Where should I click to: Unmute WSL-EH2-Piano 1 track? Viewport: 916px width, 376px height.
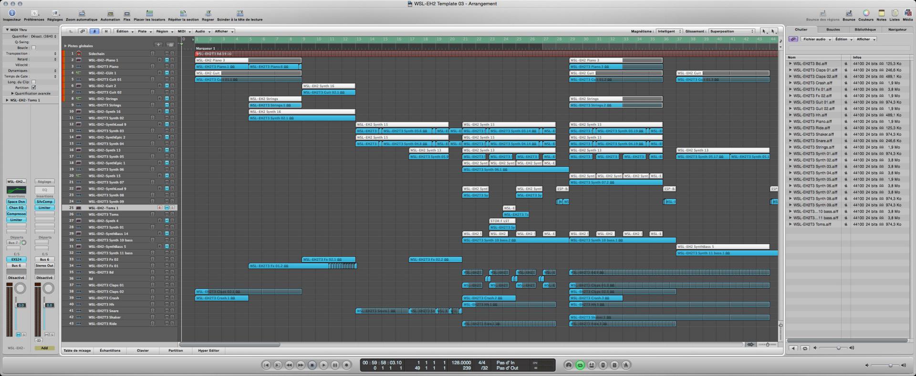167,60
